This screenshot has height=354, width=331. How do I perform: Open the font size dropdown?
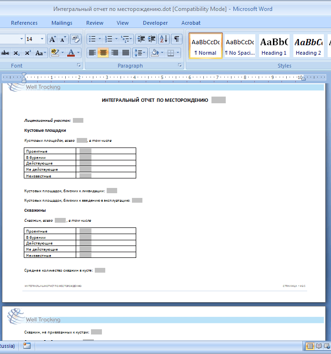(42, 39)
